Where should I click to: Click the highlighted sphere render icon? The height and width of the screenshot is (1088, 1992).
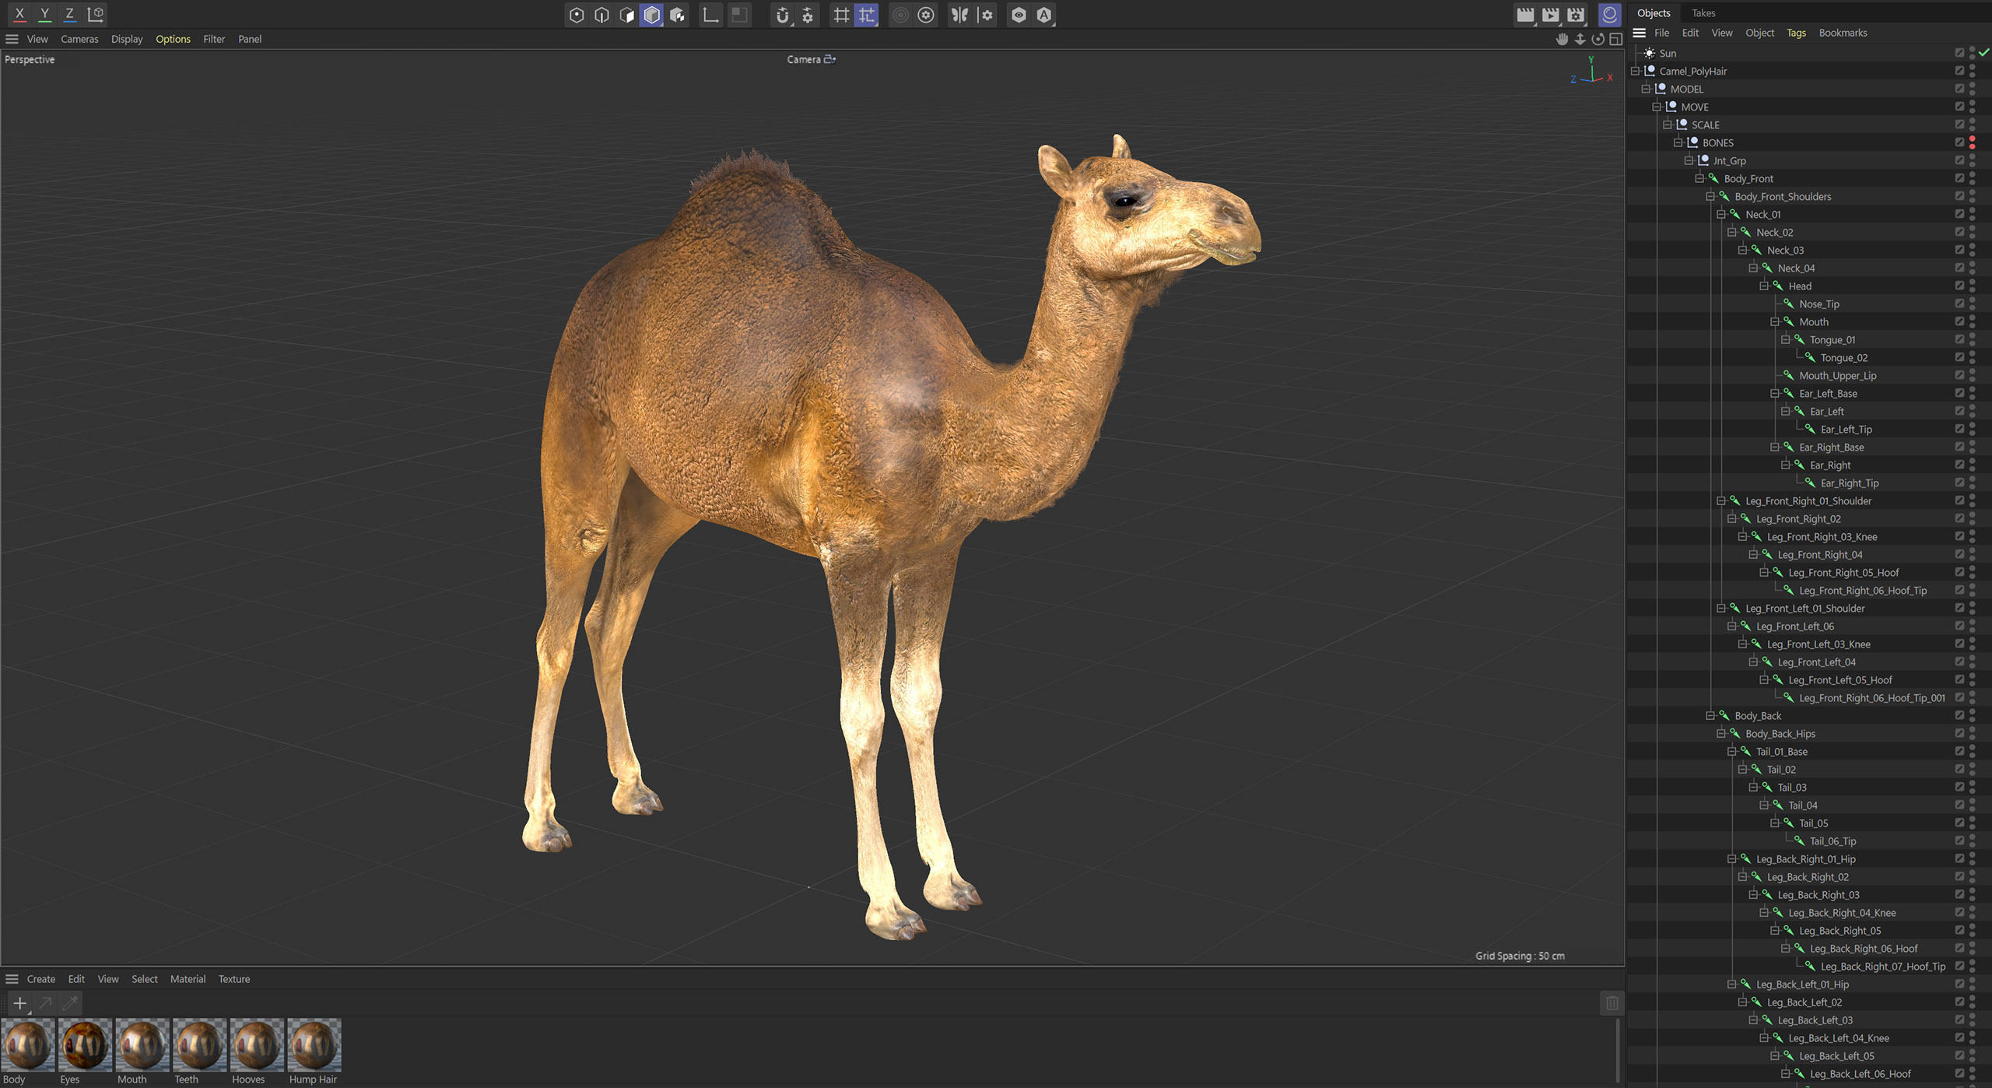point(1609,15)
